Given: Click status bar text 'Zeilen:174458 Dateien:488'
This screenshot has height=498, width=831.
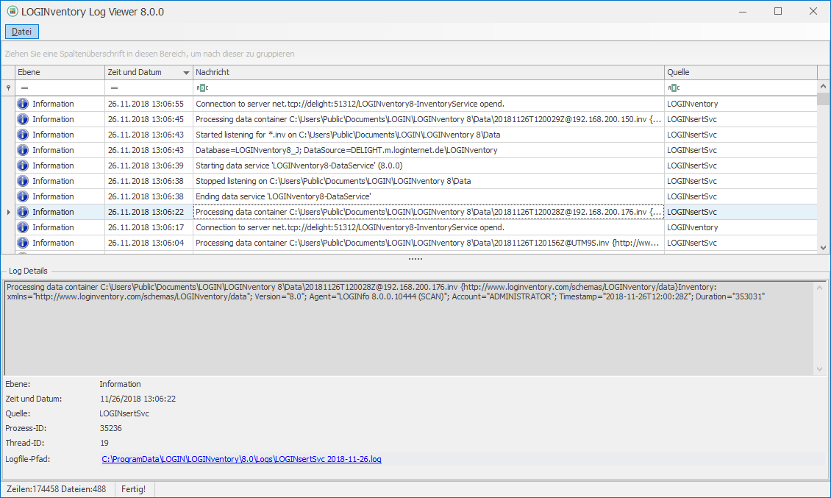Looking at the screenshot, I should [x=56, y=489].
